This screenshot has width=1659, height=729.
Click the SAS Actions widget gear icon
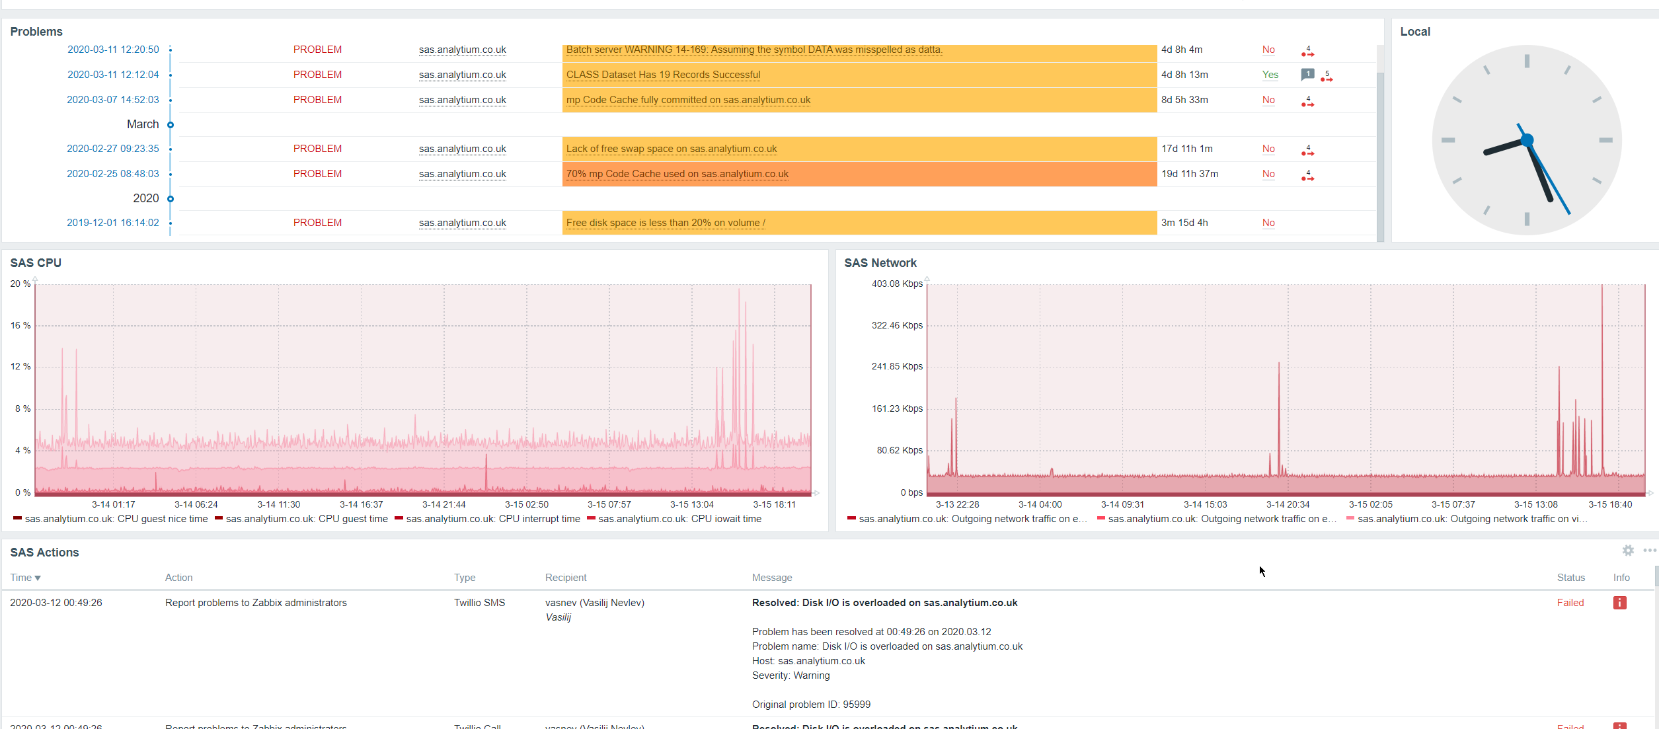coord(1628,551)
